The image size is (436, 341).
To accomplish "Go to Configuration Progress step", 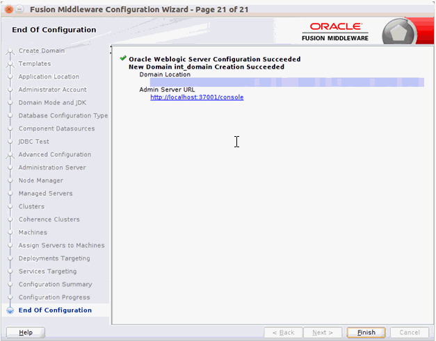I will [54, 297].
